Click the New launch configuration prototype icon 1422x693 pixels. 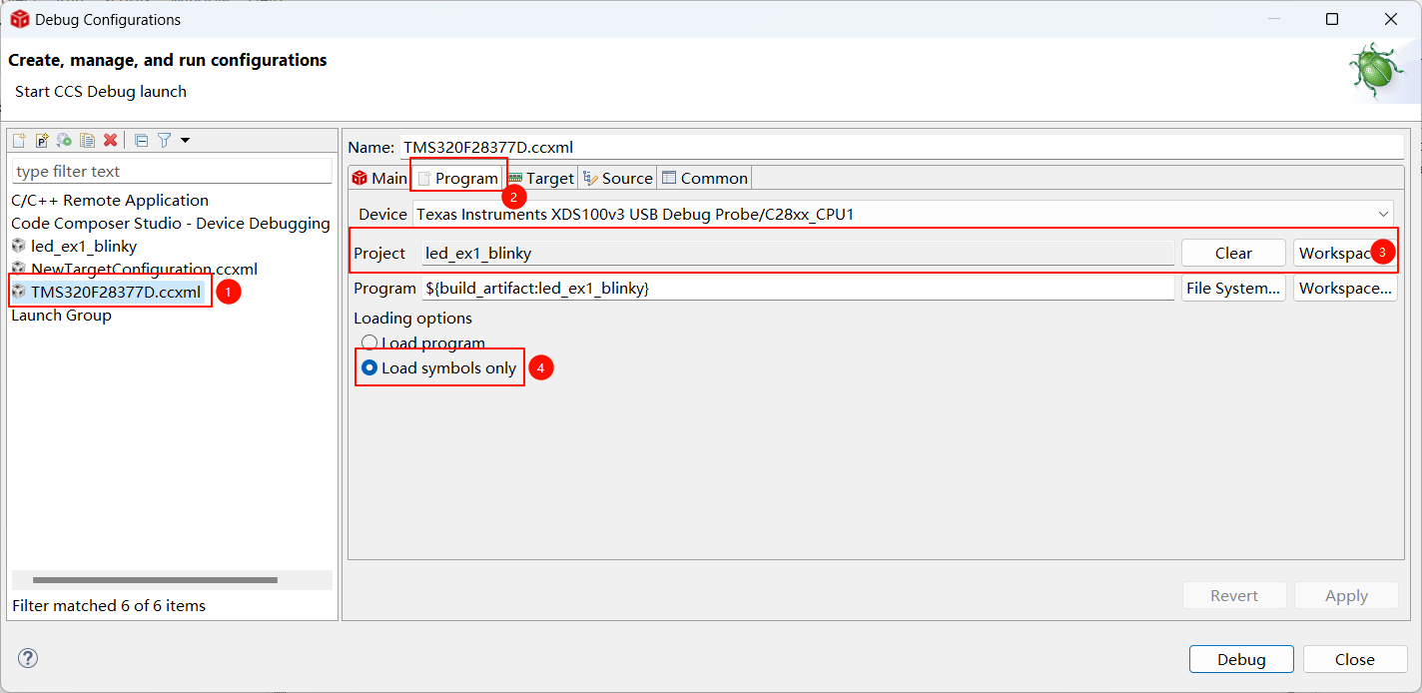pos(42,141)
